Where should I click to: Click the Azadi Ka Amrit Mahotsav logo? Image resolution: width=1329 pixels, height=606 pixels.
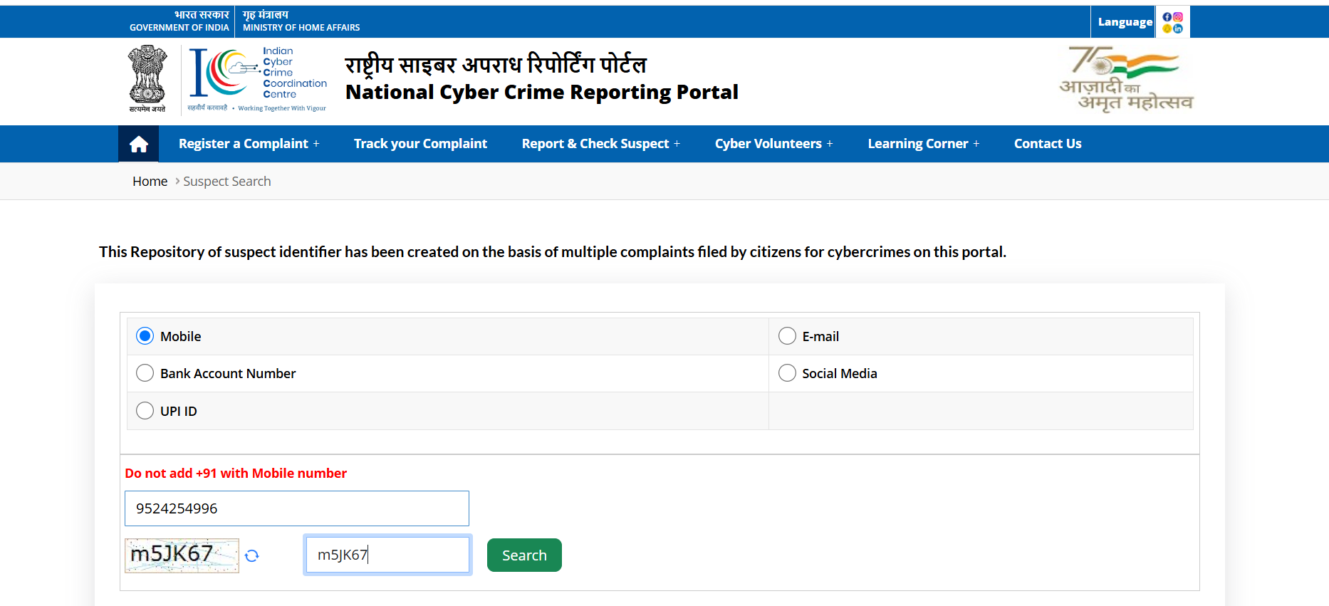point(1125,80)
